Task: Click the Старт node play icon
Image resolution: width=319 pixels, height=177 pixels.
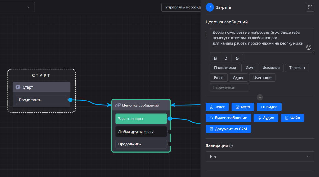Action: coord(18,87)
